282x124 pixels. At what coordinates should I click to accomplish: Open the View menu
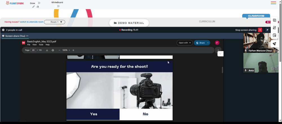34,45
